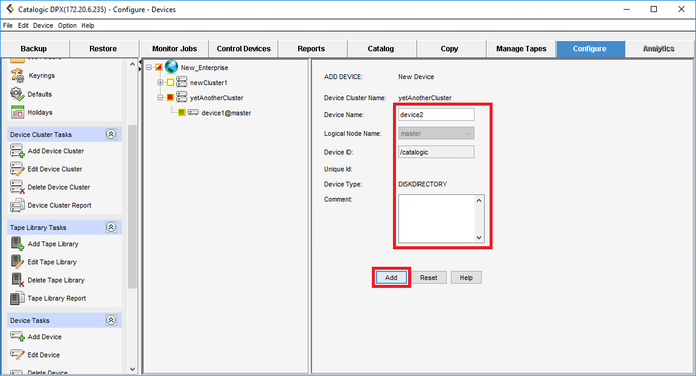Image resolution: width=696 pixels, height=376 pixels.
Task: Toggle the New_Enterprise selection checkbox
Action: pos(159,68)
